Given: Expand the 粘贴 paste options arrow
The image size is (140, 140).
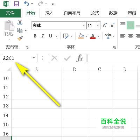Looking at the screenshot, I should point(9,39).
